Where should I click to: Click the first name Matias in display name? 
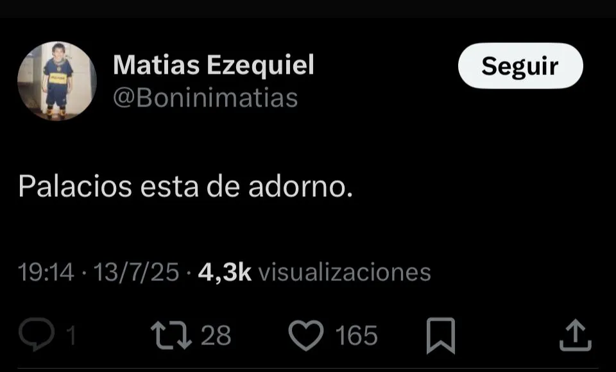click(x=157, y=65)
